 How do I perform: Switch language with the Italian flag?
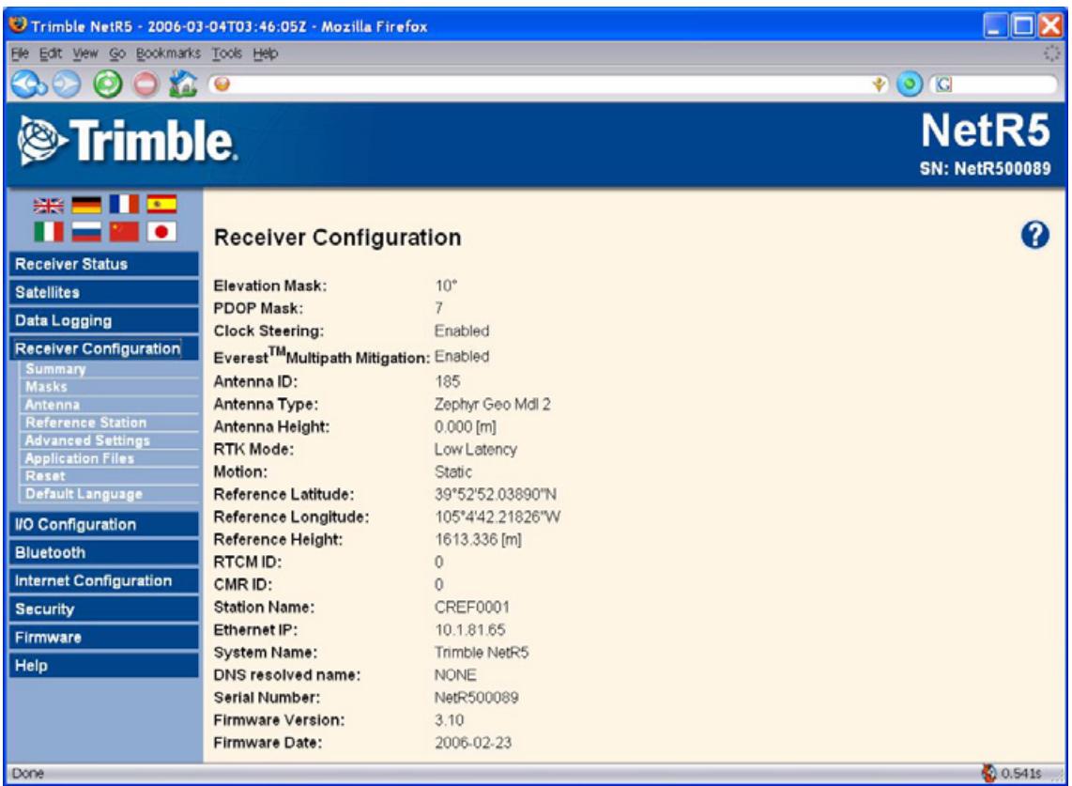pos(49,232)
